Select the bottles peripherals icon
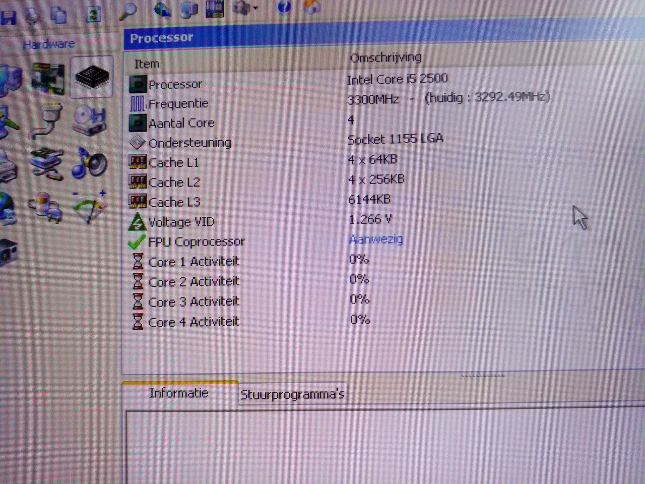 pos(45,207)
